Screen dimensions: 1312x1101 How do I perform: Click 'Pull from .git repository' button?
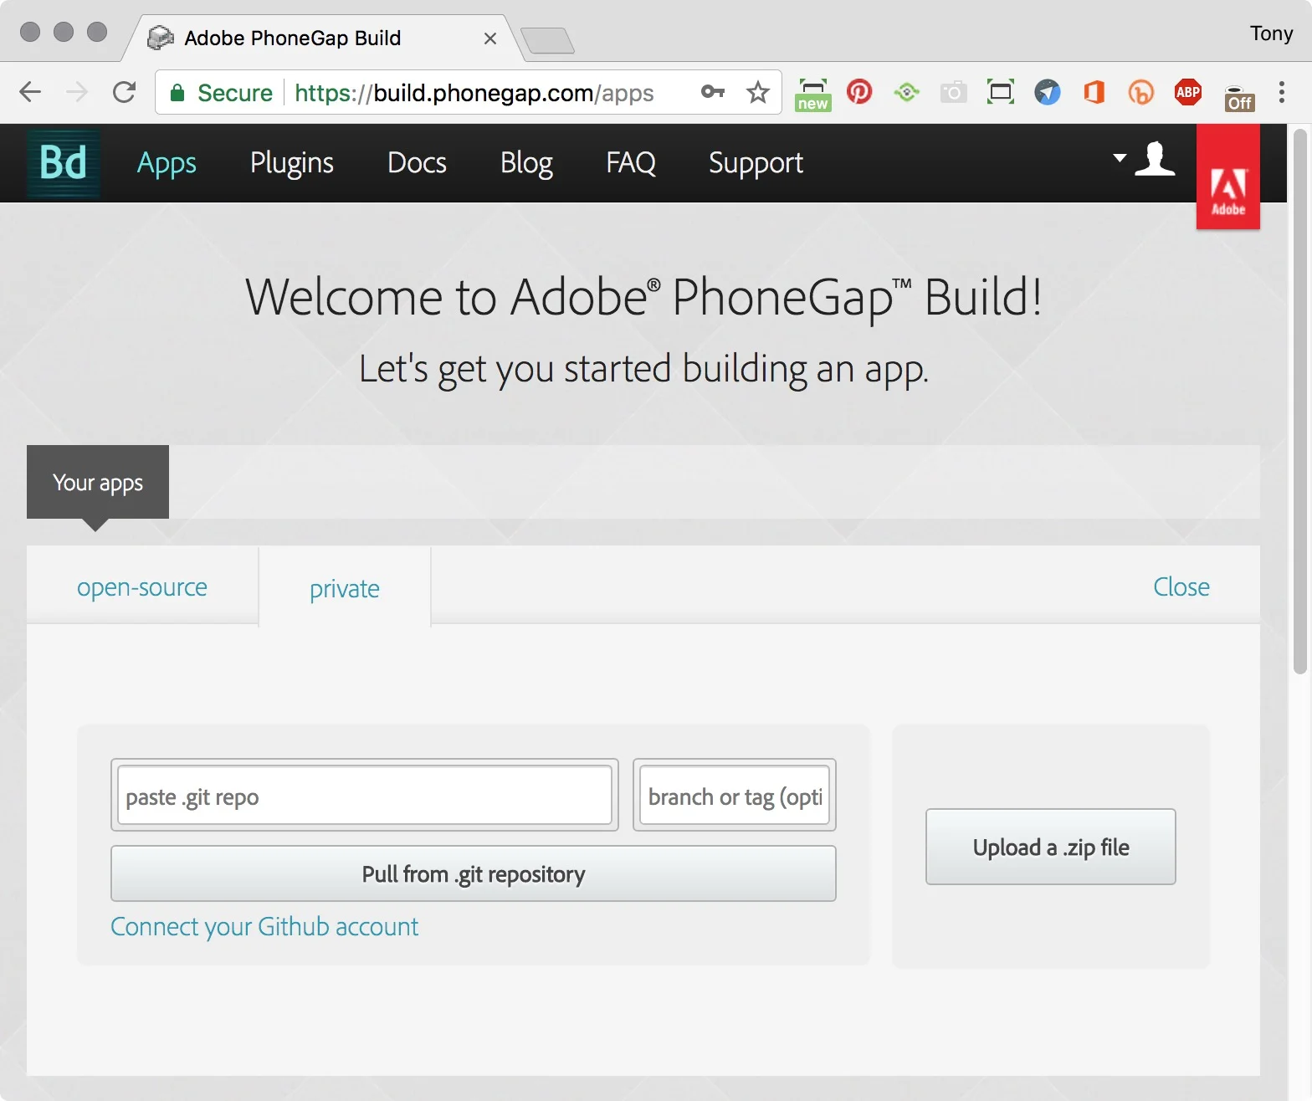click(474, 873)
